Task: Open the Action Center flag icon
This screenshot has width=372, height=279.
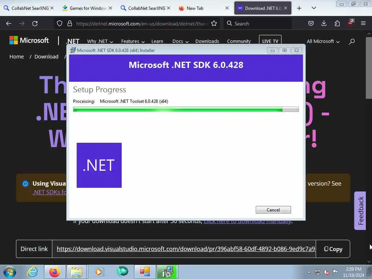Action: [x=335, y=272]
